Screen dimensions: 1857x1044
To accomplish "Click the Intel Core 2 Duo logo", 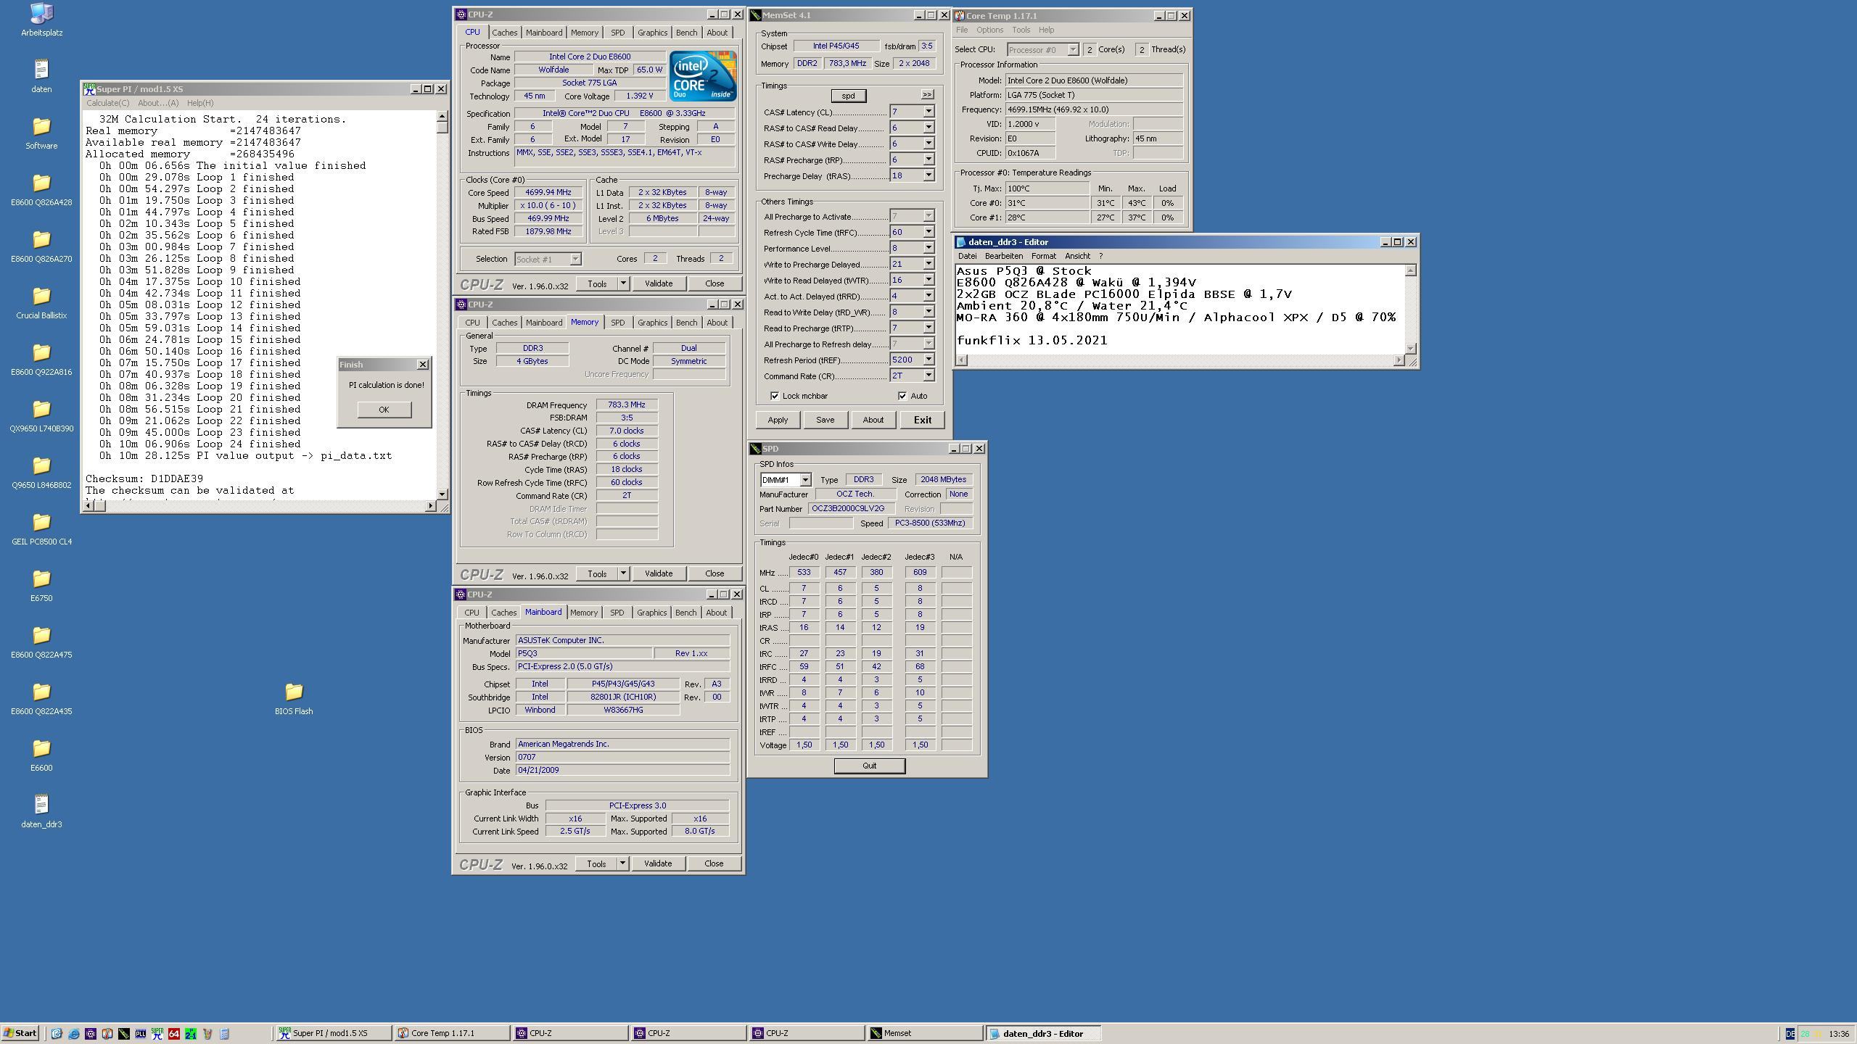I will coord(702,75).
